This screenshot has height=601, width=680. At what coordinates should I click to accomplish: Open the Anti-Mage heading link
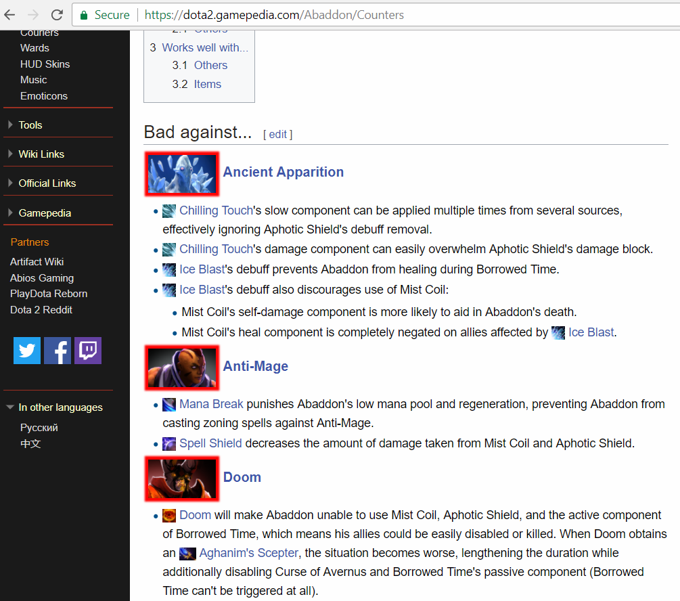tap(256, 366)
